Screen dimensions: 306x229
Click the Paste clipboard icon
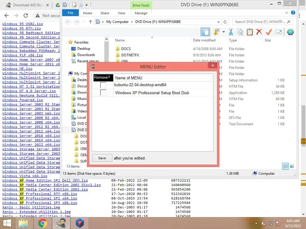250,32
